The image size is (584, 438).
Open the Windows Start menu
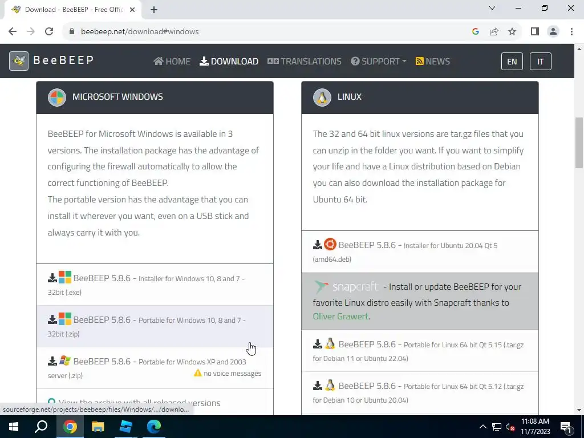click(x=14, y=427)
